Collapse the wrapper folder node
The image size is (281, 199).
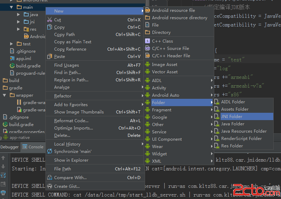coord(5,95)
